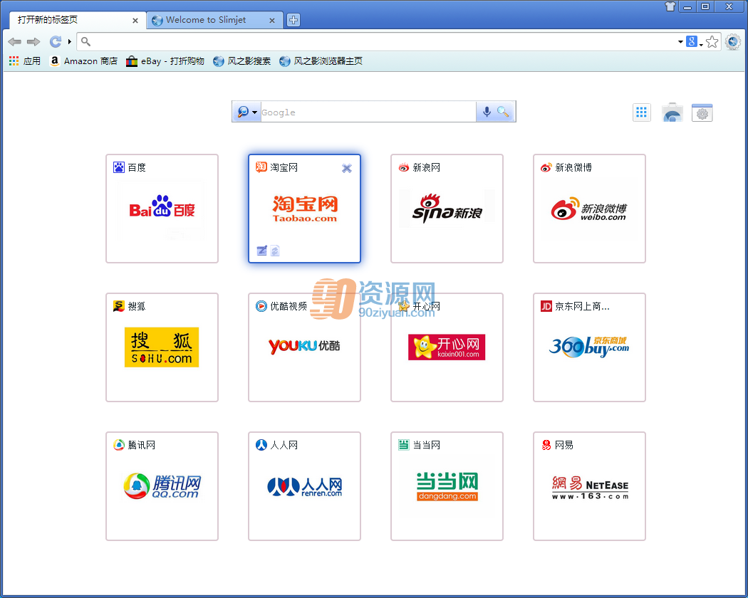748x598 pixels.
Task: Open speed dial settings gear icon
Action: (702, 113)
